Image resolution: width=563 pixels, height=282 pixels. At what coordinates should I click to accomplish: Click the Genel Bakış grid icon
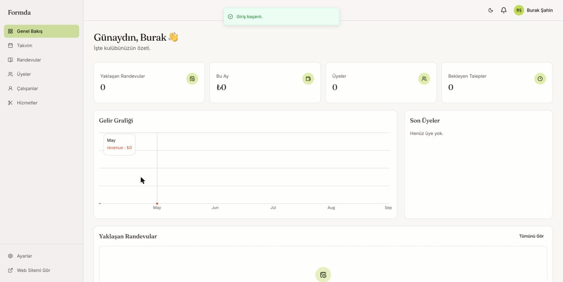click(x=10, y=31)
